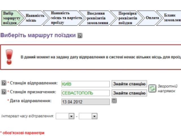
Task: Swap stations with Зворотній напрямок icon
Action: click(152, 88)
